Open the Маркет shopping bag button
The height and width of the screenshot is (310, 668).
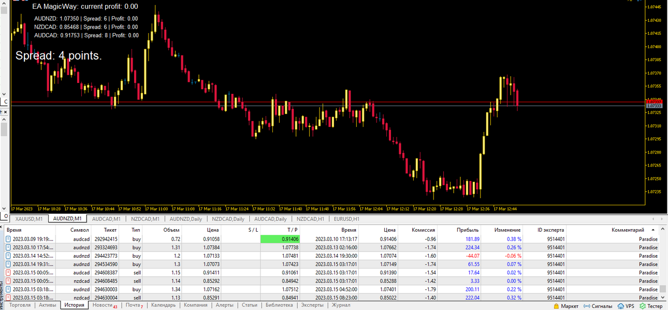565,306
